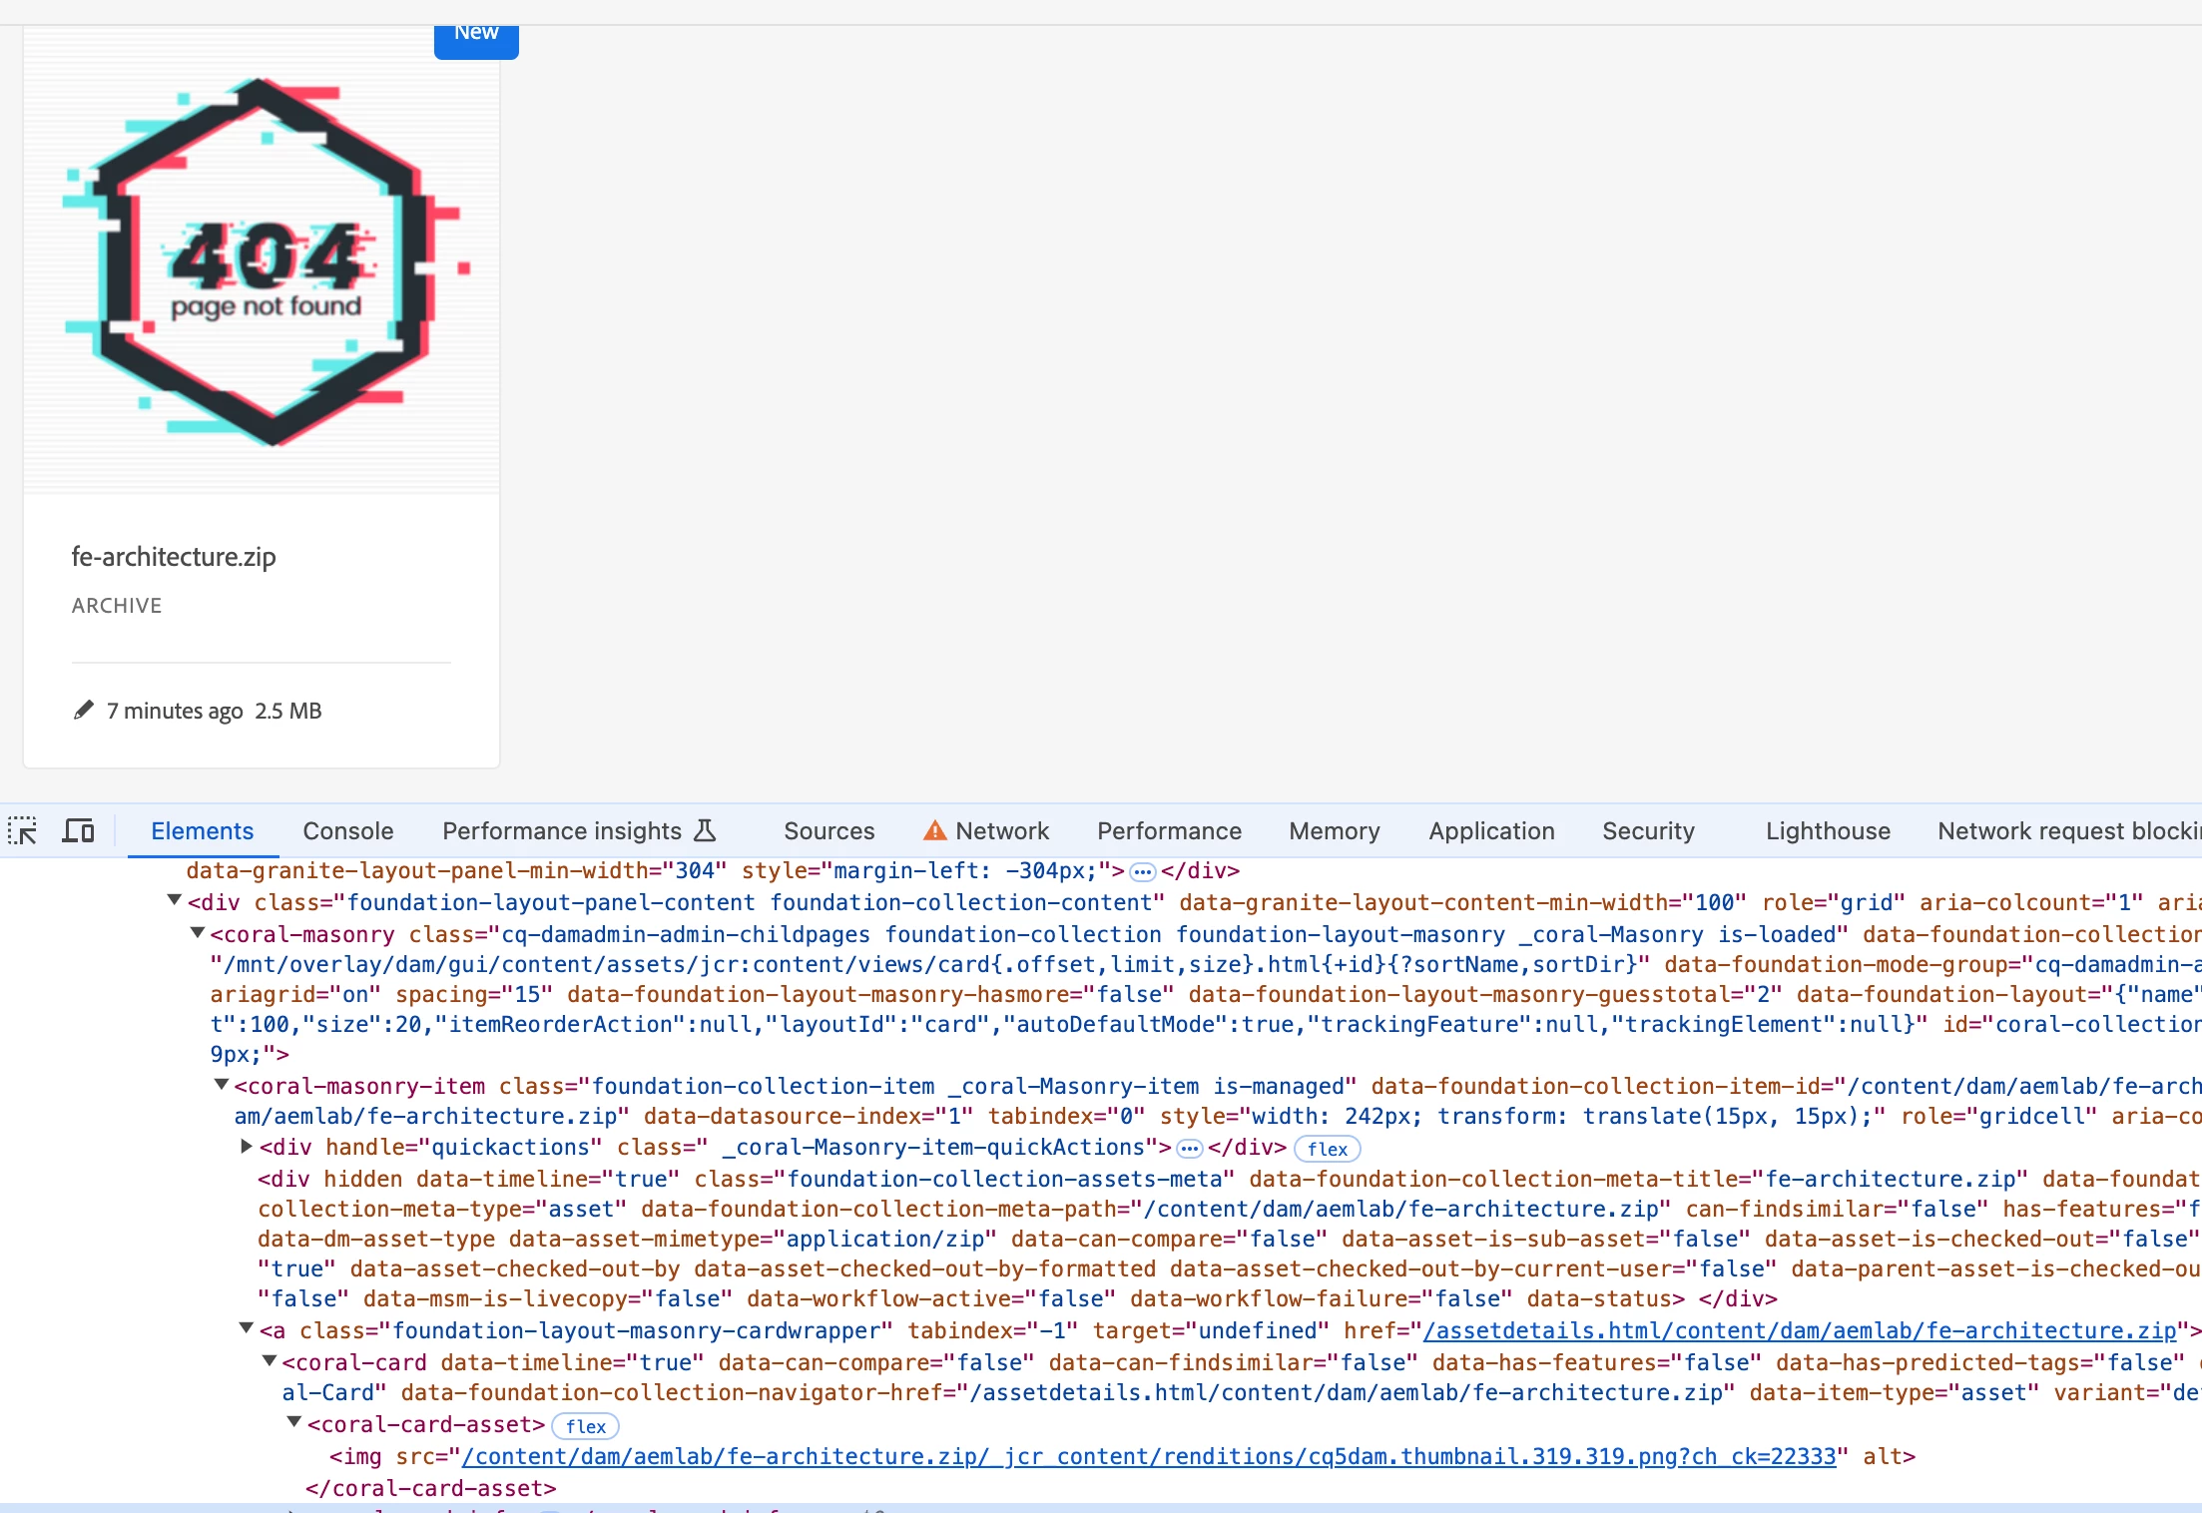Collapse the coral-card-asset node
The image size is (2202, 1513).
click(x=293, y=1423)
